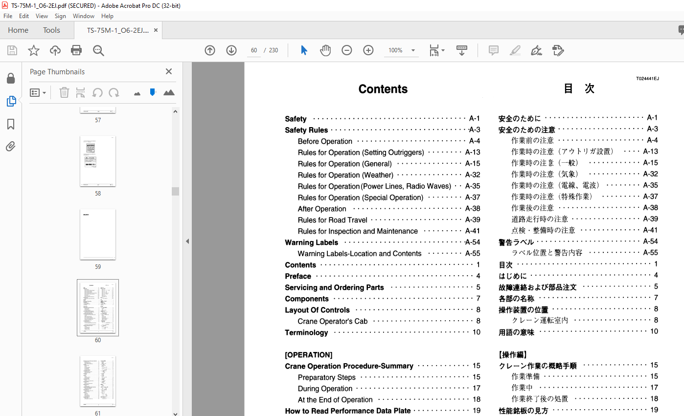
Task: Switch to the Home tab
Action: point(18,30)
